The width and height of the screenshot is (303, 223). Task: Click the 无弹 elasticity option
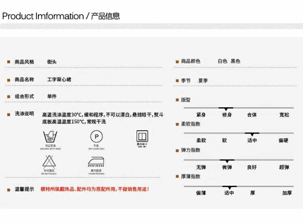201,167
